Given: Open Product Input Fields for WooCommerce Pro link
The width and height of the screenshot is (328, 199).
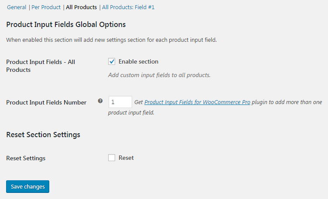Looking at the screenshot, I should coord(197,102).
